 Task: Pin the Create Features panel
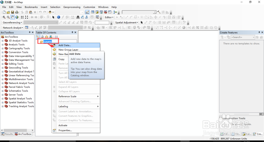[x=259, y=32]
